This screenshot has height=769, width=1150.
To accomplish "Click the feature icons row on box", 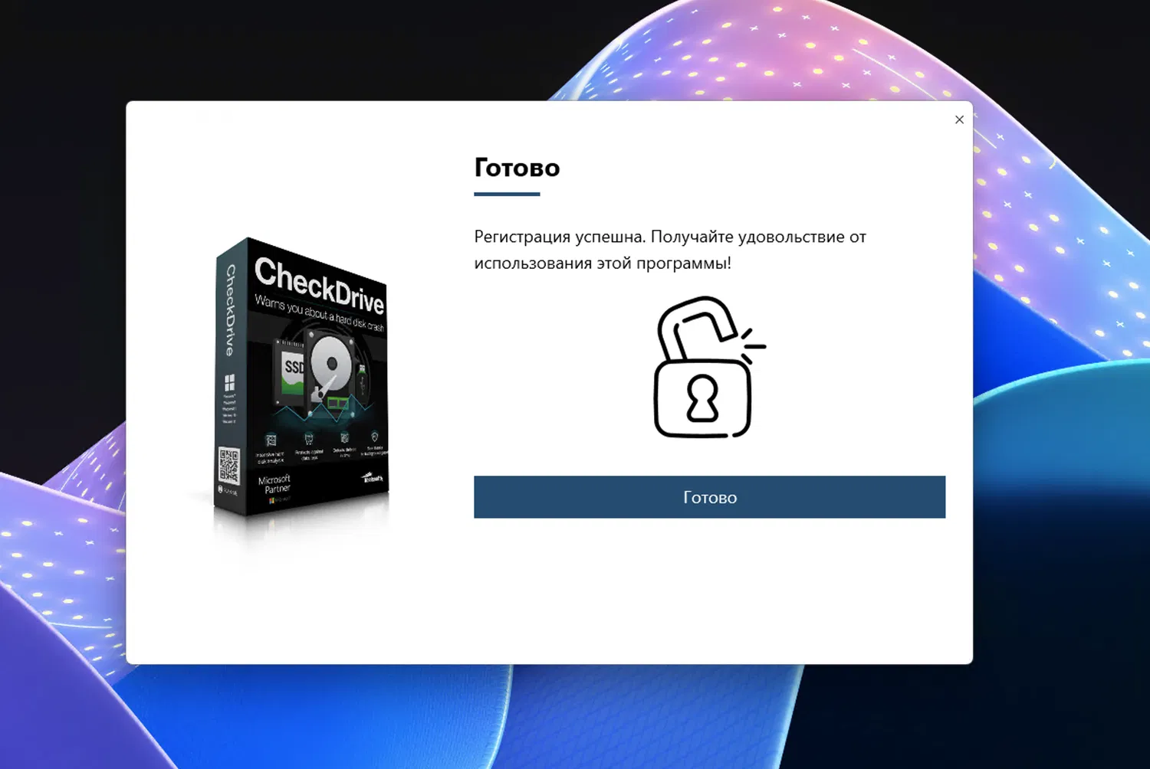I will (320, 447).
